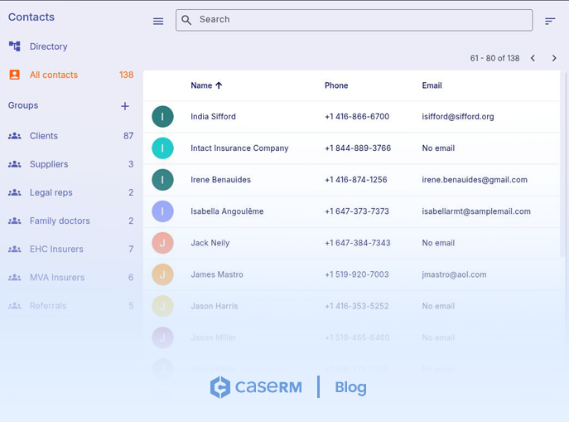Image resolution: width=569 pixels, height=422 pixels.
Task: Focus the Search input field
Action: click(354, 20)
